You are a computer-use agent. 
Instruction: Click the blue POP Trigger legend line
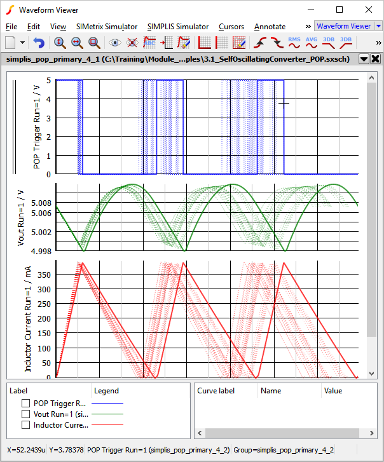click(x=107, y=404)
